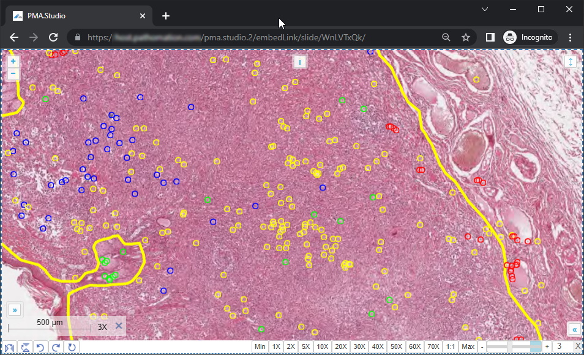The height and width of the screenshot is (355, 584).
Task: Expand the left panel with double chevron
Action: tap(15, 309)
